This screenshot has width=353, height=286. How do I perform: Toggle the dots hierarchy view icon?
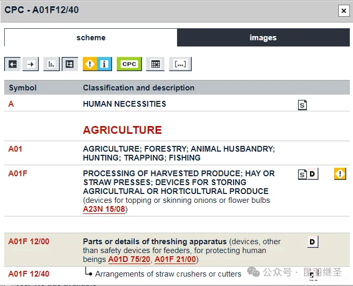click(x=51, y=64)
